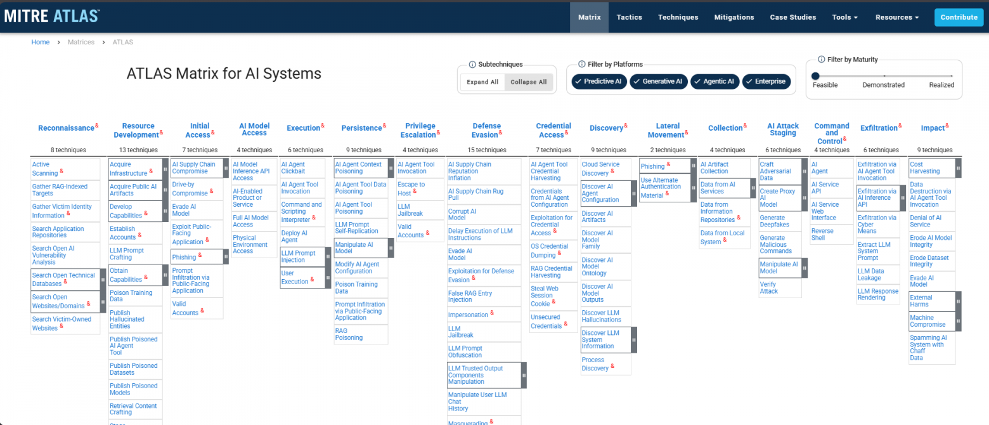
Task: Click the red ampersand icon next to Execution heading
Action: coord(323,126)
